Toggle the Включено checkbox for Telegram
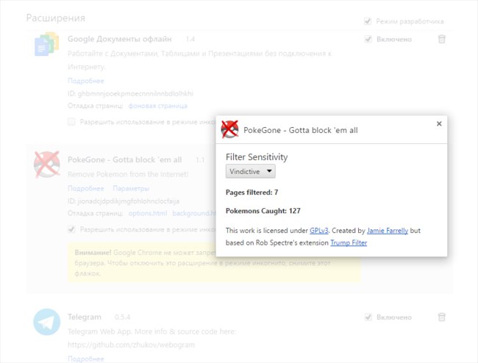 [x=368, y=317]
